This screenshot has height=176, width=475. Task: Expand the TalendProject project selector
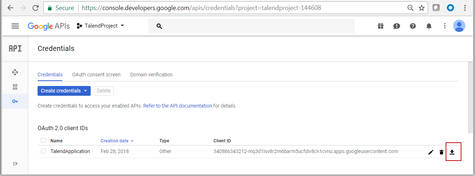[x=101, y=26]
